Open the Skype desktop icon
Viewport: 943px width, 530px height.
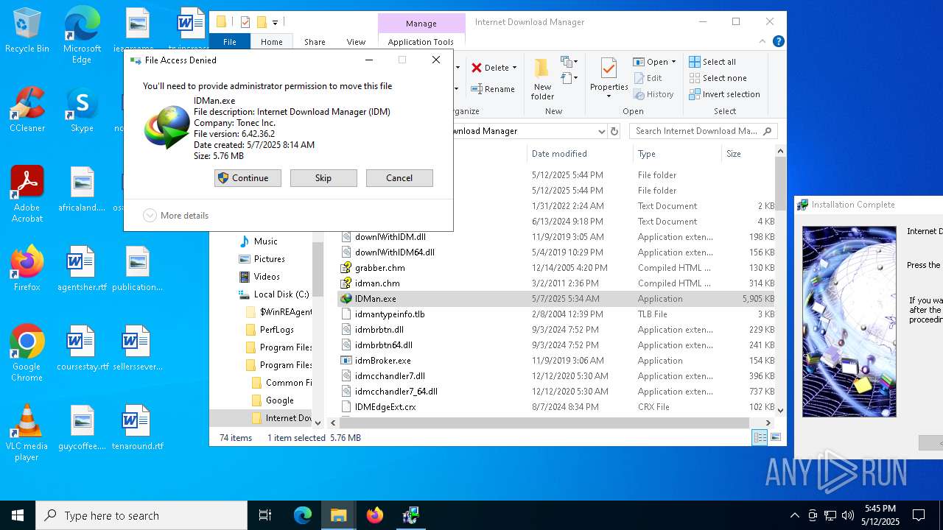click(x=82, y=110)
